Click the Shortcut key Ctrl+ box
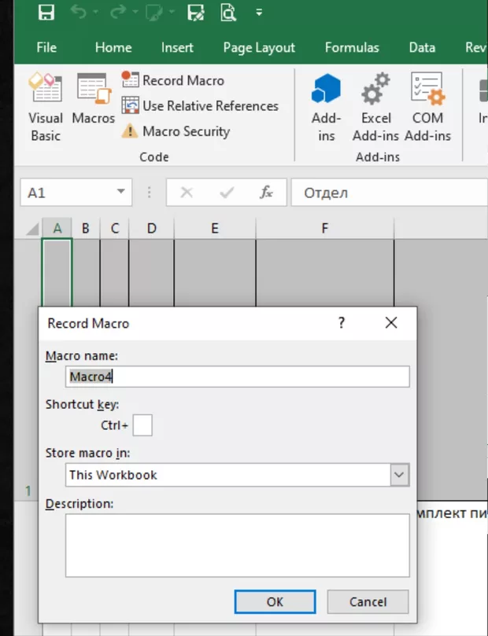 pyautogui.click(x=142, y=425)
